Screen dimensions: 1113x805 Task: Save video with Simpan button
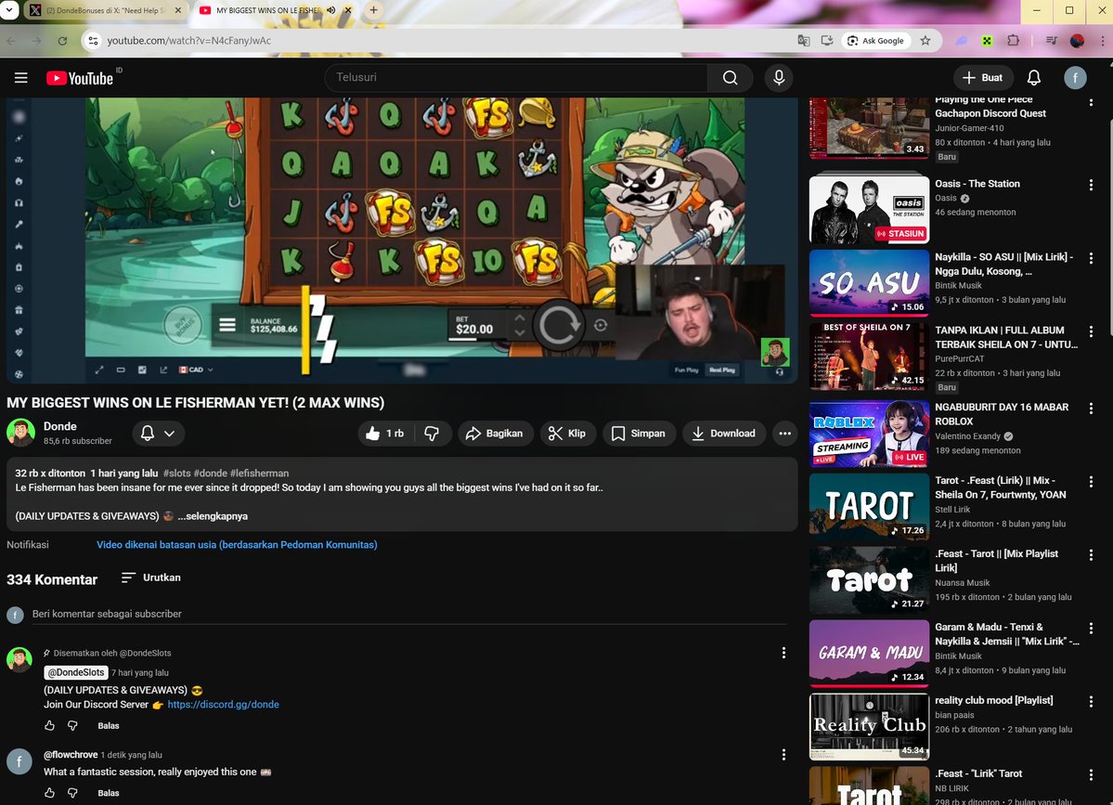638,434
